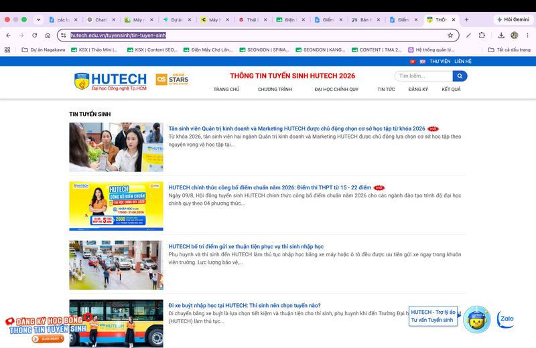Switch to the 'các lo' document tab
Image resolution: width=536 pixels, height=348 pixels.
point(63,20)
